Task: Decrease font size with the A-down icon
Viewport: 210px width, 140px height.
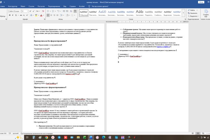Action: point(34,11)
